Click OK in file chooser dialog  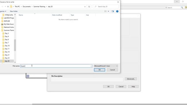point(100,70)
